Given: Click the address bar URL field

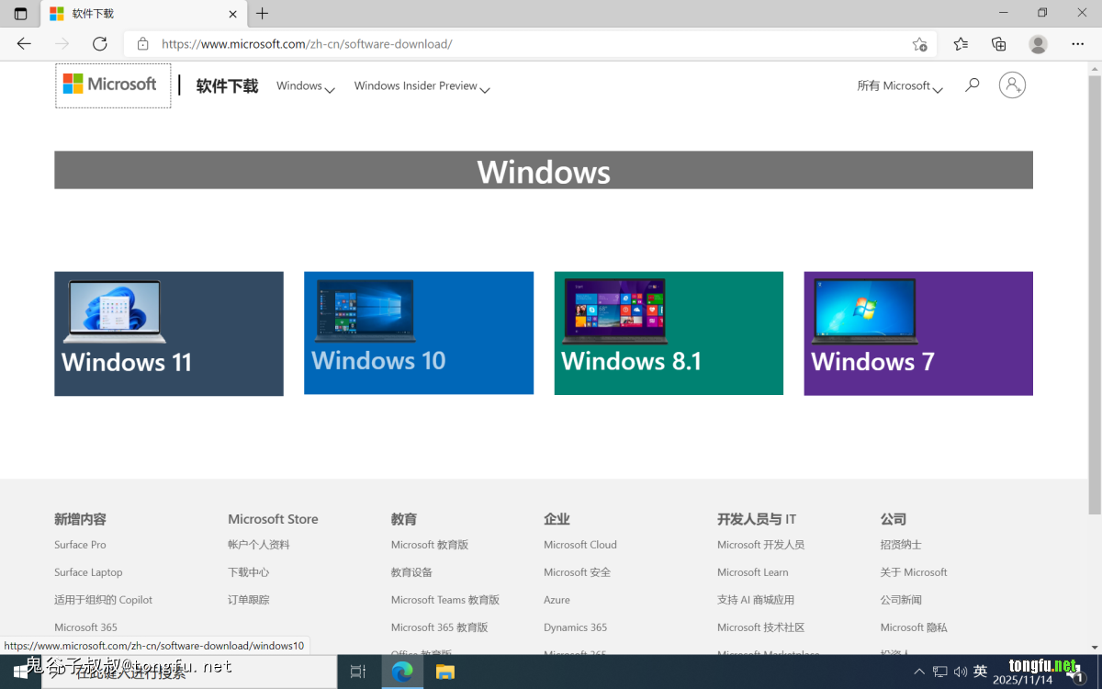Looking at the screenshot, I should click(514, 44).
